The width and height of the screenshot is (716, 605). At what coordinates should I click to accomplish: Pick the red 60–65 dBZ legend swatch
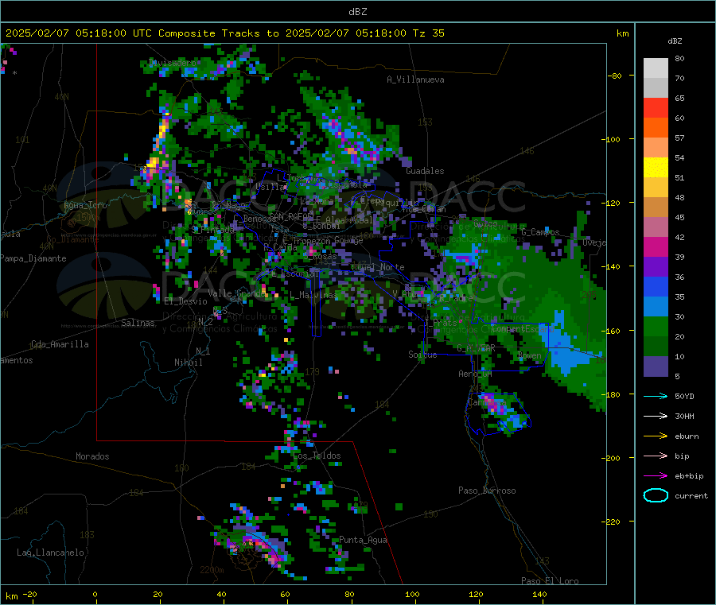656,108
